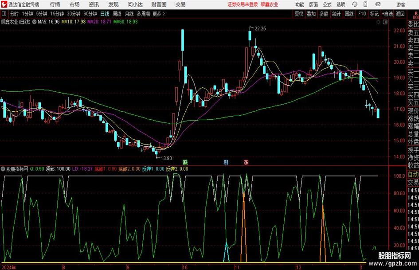Viewport: 419px width, 270px height.
Task: Click the MA20: 18.71 indicator value
Action: pos(99,22)
